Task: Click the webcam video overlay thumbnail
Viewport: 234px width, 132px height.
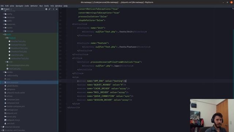Action: (x=212, y=115)
